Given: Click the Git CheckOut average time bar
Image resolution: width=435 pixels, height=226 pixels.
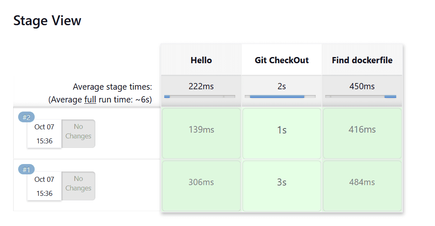Looking at the screenshot, I should click(280, 96).
